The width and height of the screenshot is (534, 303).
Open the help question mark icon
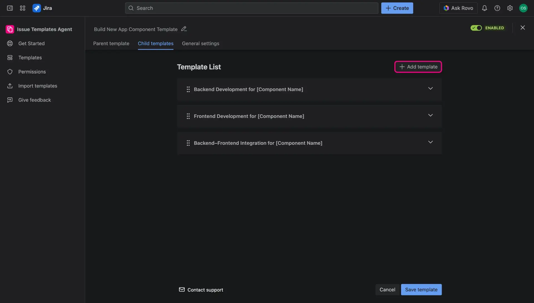tap(497, 8)
